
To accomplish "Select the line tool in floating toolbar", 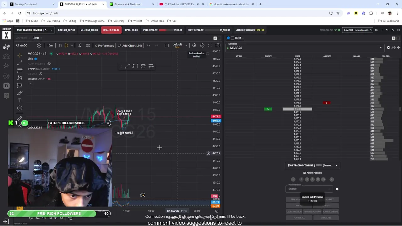I will [x=127, y=66].
